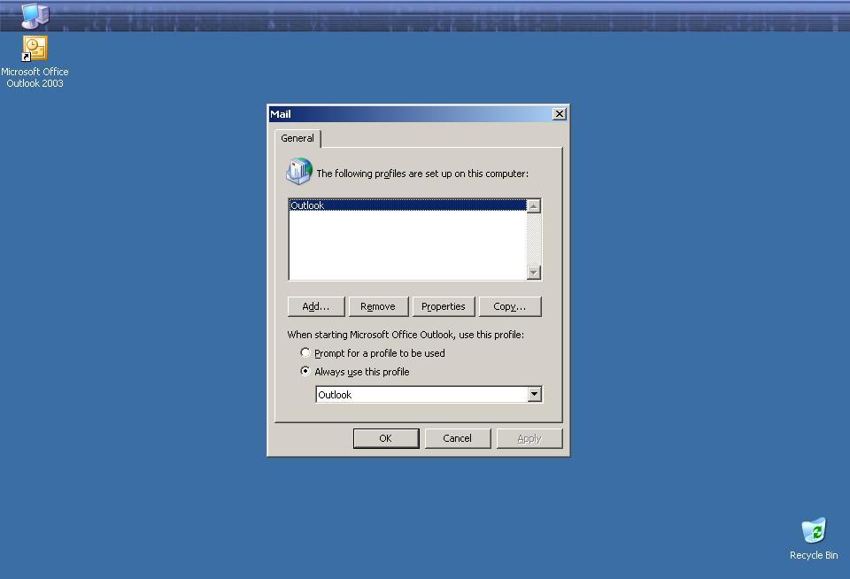The image size is (850, 579).
Task: Select the Outlook profile in the list
Action: point(407,205)
